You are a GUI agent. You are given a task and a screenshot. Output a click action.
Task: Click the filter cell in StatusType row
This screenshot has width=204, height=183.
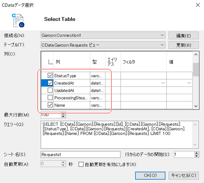143,75
